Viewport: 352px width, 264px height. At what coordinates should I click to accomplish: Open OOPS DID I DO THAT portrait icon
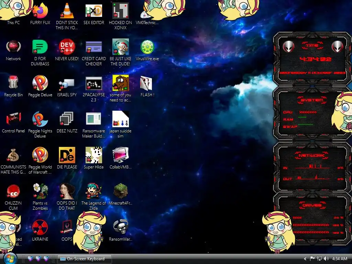point(67,191)
